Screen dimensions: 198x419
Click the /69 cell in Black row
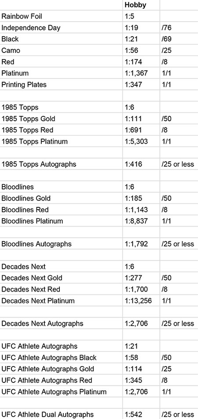tap(179, 39)
